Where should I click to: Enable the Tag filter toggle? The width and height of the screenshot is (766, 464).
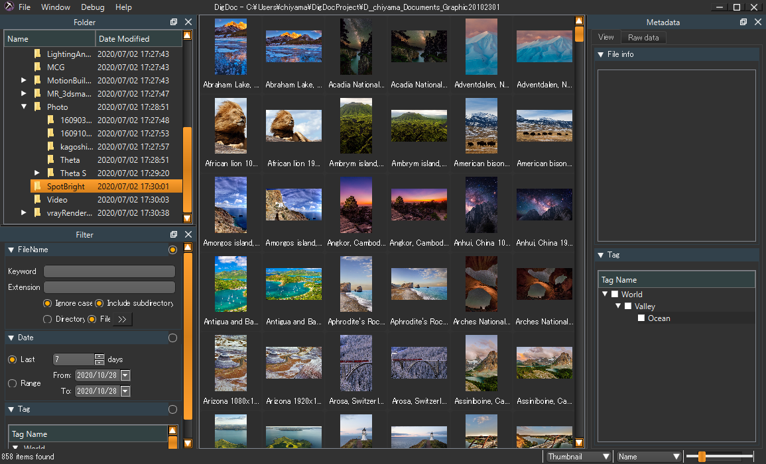172,410
